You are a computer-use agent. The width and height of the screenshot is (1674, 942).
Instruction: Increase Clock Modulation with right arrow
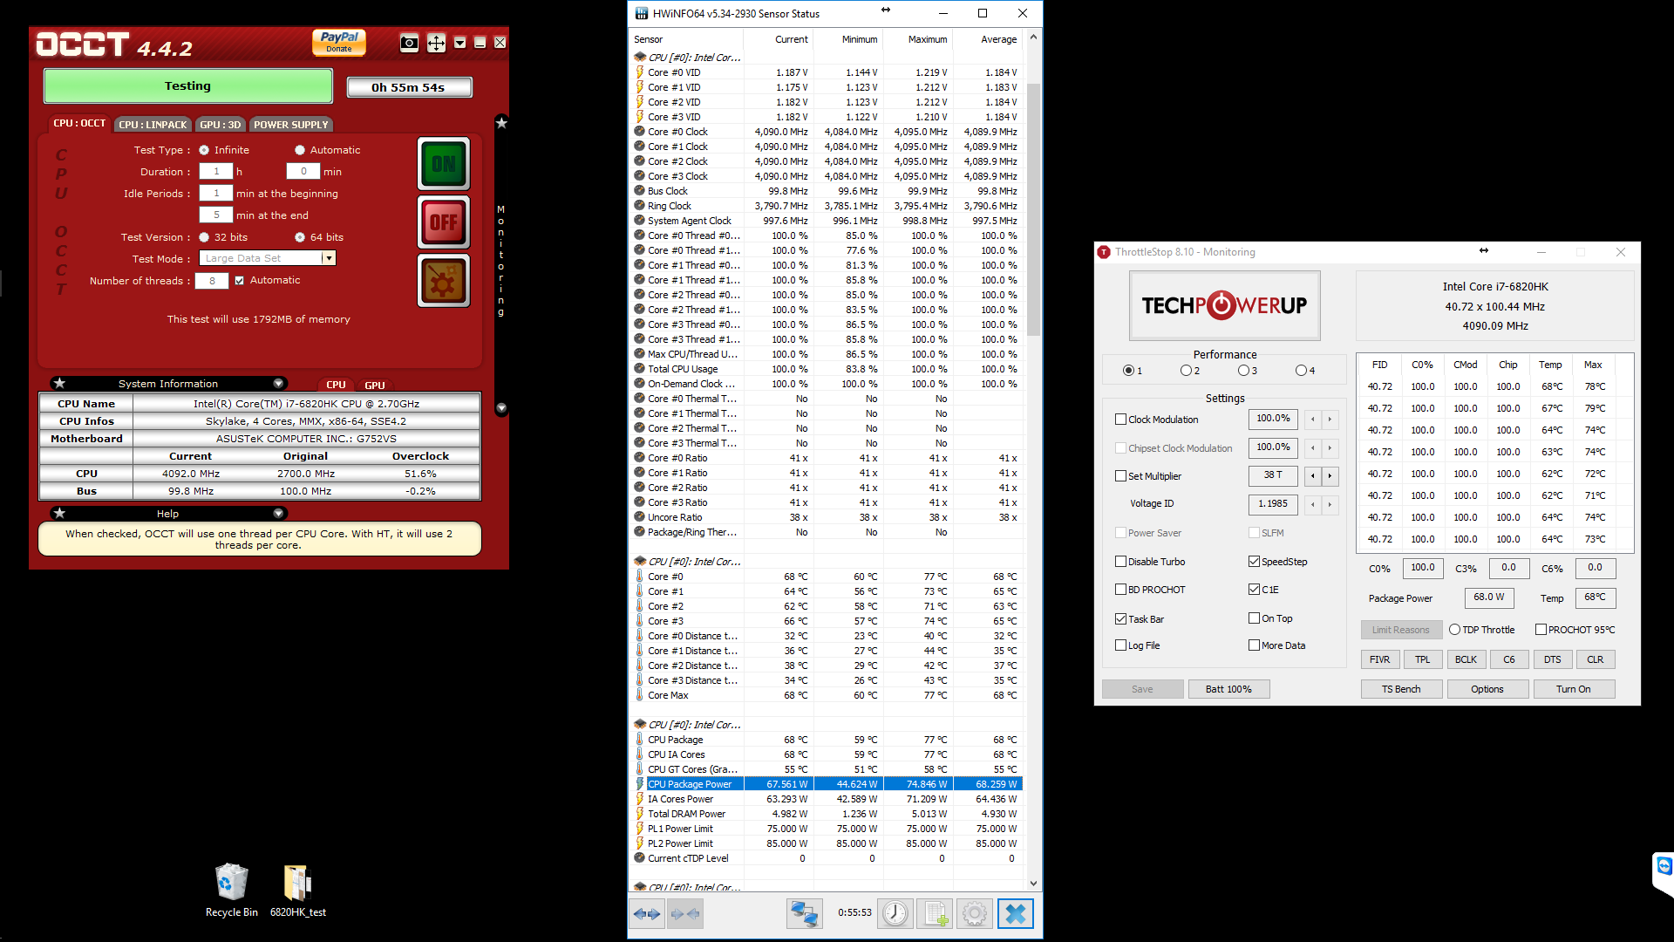pos(1330,420)
